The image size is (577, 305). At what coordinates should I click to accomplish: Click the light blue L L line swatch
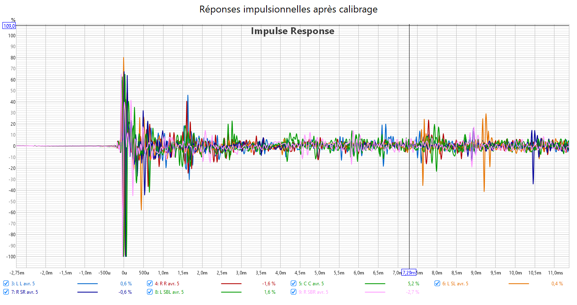pos(87,284)
